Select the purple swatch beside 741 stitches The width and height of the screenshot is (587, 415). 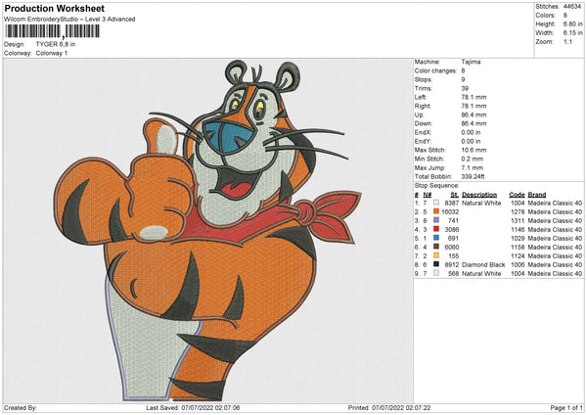coord(436,220)
